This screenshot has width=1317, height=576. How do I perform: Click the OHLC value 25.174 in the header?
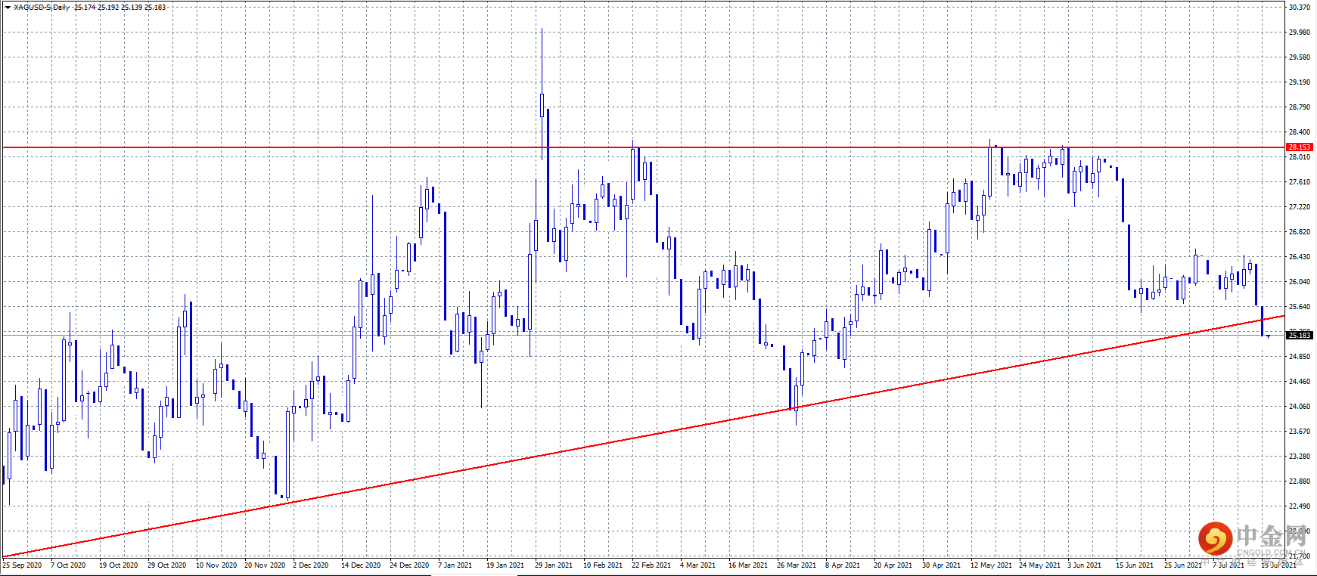point(85,7)
